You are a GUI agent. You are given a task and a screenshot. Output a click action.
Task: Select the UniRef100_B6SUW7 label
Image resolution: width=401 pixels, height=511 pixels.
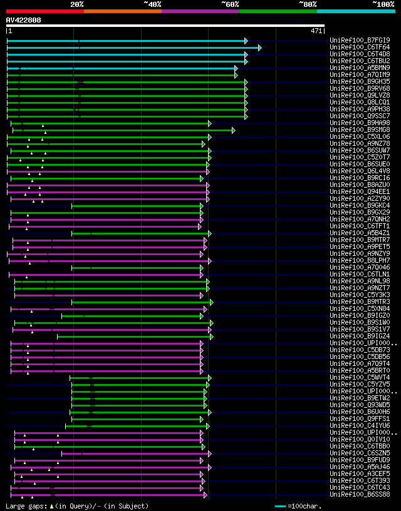[360, 150]
